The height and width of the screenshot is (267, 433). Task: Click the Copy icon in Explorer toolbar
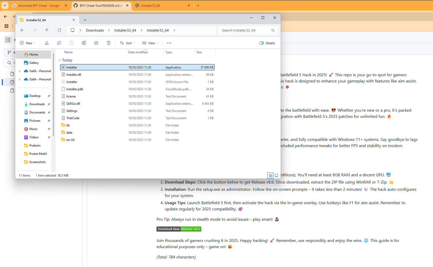pyautogui.click(x=59, y=43)
